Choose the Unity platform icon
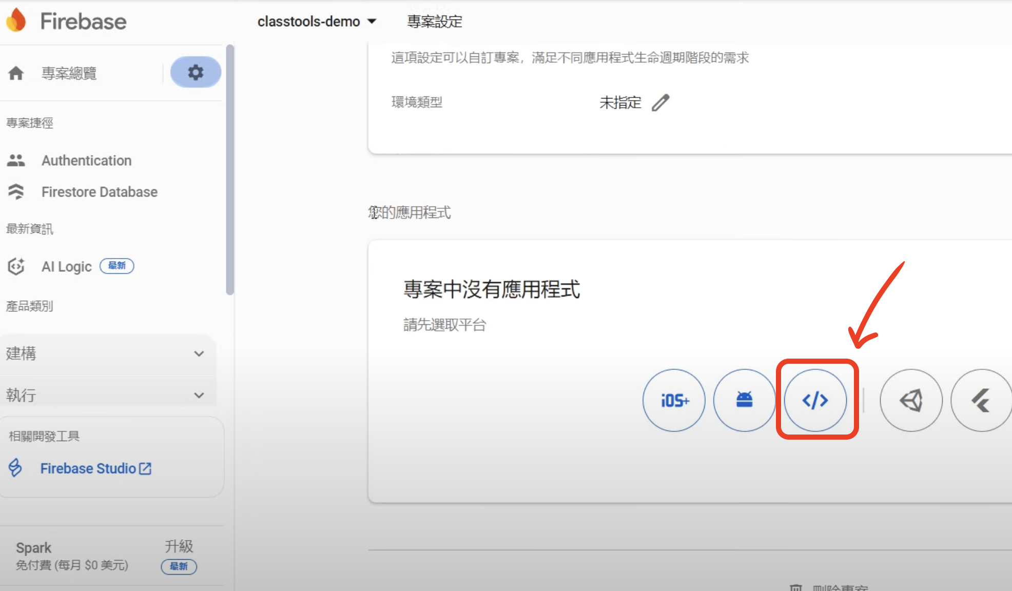This screenshot has height=591, width=1012. point(911,400)
